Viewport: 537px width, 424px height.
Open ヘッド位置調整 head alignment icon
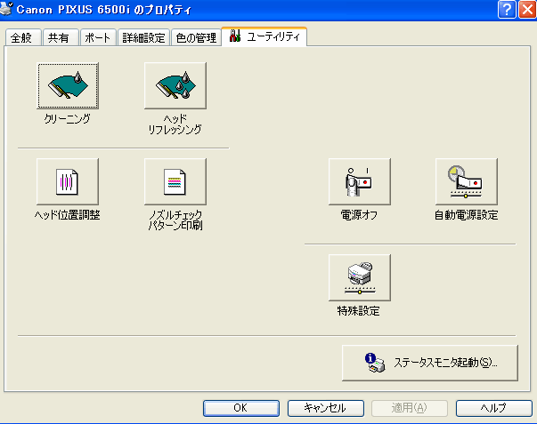pos(68,181)
